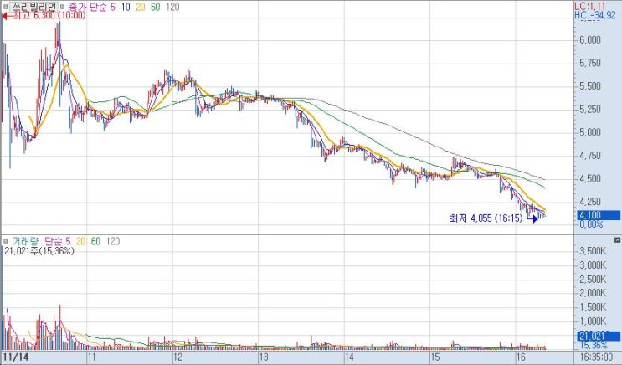
Task: Click the green 60 volume moving average legend
Action: [95, 241]
